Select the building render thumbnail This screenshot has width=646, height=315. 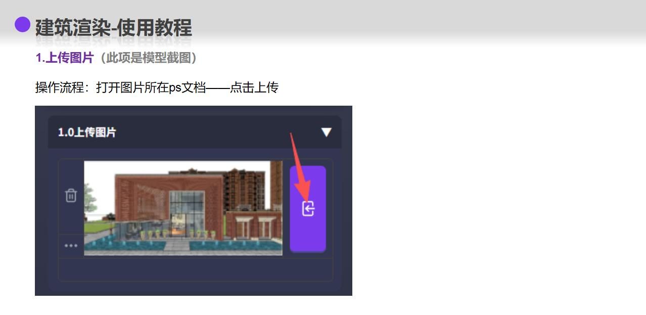click(183, 208)
